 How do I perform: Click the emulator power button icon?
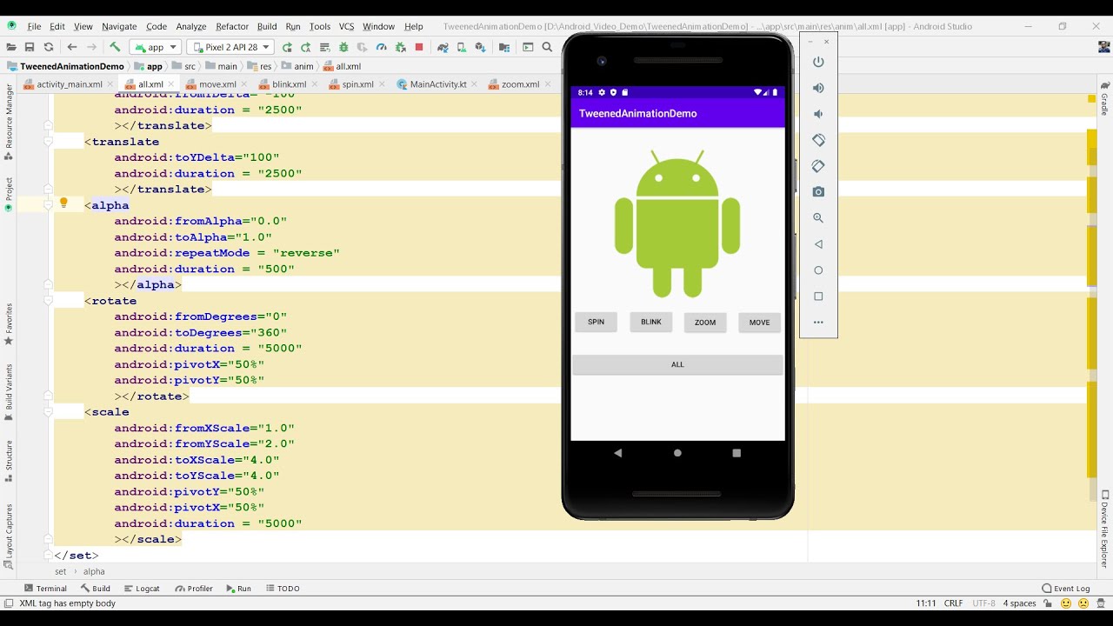(818, 62)
